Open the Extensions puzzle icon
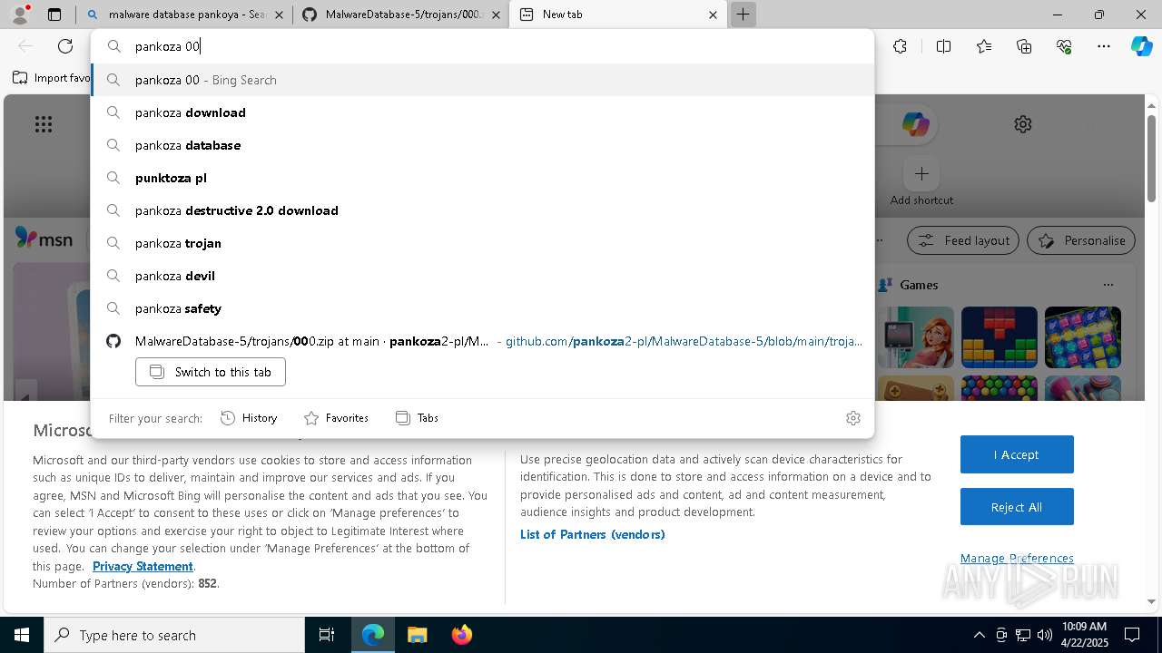Image resolution: width=1162 pixels, height=653 pixels. (900, 46)
